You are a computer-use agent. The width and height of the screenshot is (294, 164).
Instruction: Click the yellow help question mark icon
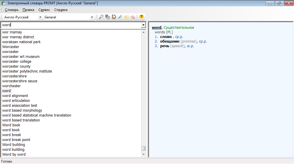[x=141, y=17]
